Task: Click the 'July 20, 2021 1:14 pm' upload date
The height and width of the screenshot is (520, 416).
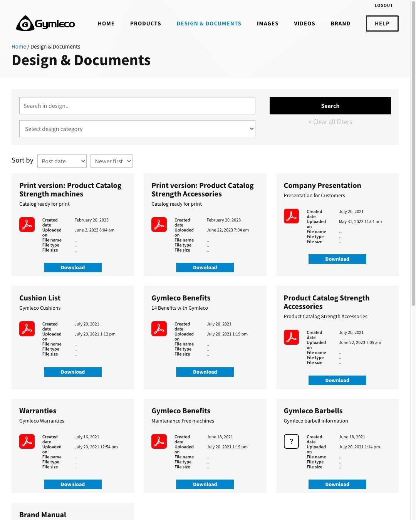Action: [359, 447]
